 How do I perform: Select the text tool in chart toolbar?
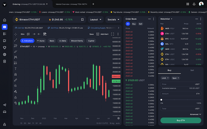click(x=16, y=69)
